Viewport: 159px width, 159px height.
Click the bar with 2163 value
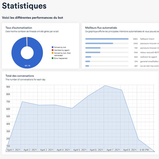[x=107, y=43]
